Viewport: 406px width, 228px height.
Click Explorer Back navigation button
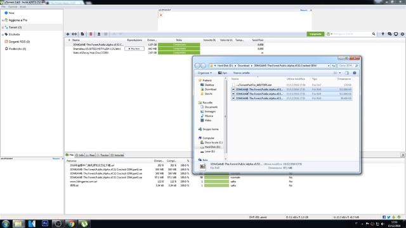pos(198,66)
